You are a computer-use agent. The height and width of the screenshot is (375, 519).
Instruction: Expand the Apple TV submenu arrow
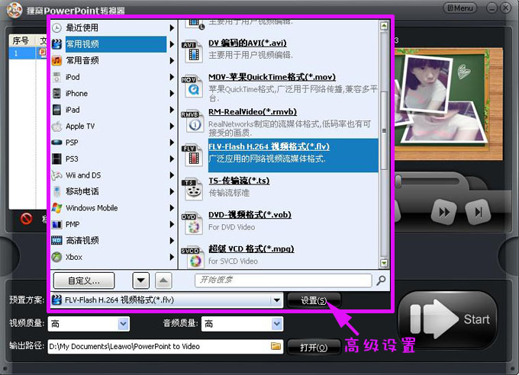(172, 127)
